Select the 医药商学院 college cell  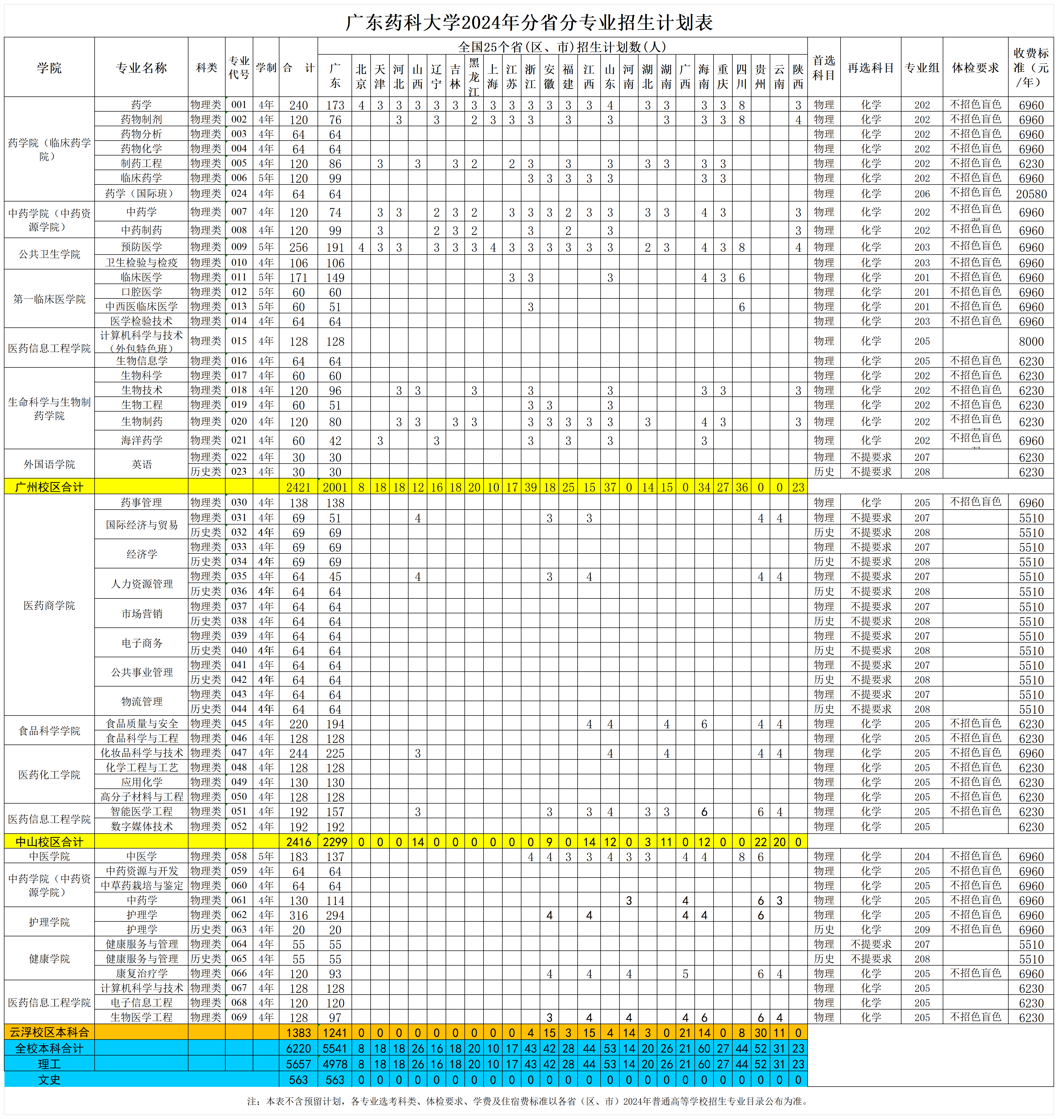tap(49, 605)
